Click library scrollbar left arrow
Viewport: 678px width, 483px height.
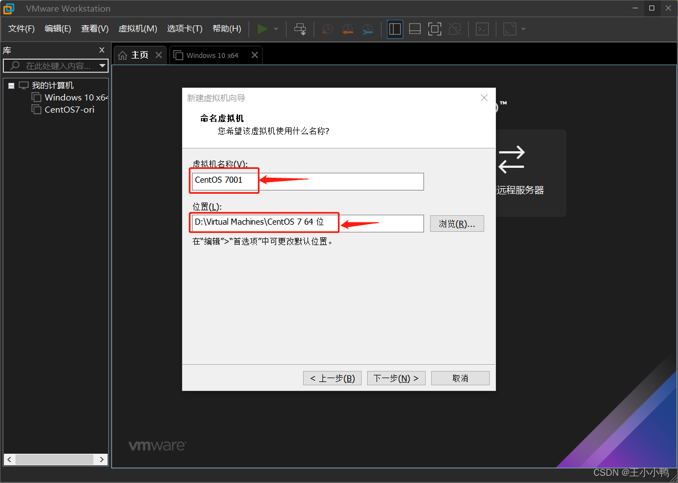10,459
